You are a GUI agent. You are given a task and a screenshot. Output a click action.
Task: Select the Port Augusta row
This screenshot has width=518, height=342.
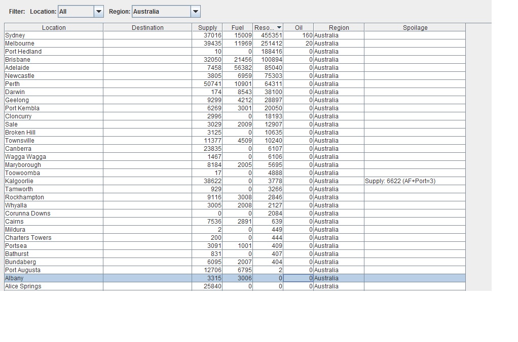[235, 270]
